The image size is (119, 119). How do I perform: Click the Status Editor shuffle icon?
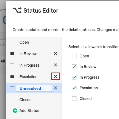(x=17, y=10)
